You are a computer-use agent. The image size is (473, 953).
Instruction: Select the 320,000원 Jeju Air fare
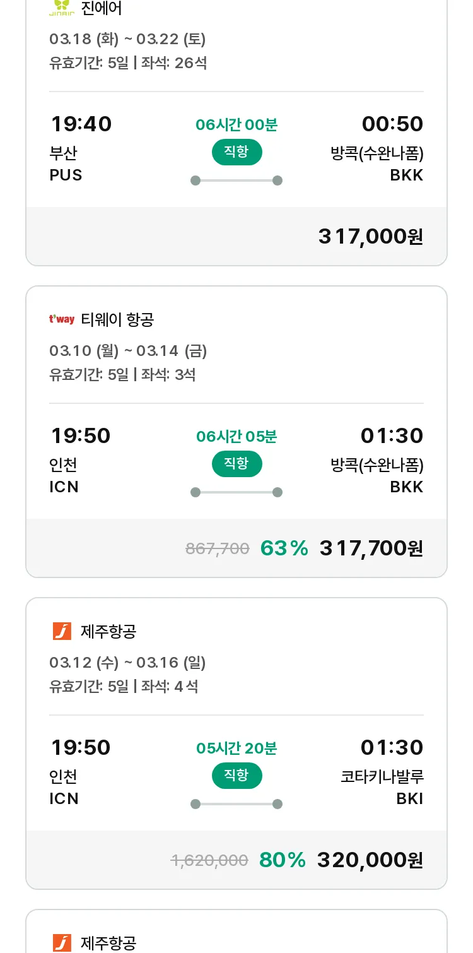pos(370,860)
